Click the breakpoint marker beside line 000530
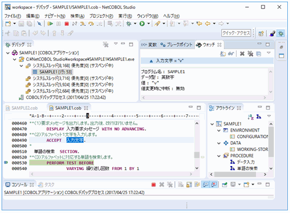This screenshot has height=213, width=290. click(6, 162)
